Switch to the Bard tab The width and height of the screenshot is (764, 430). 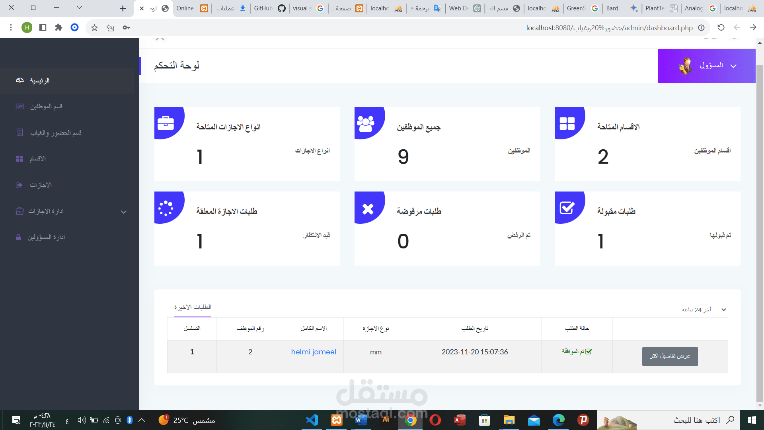[x=622, y=8]
